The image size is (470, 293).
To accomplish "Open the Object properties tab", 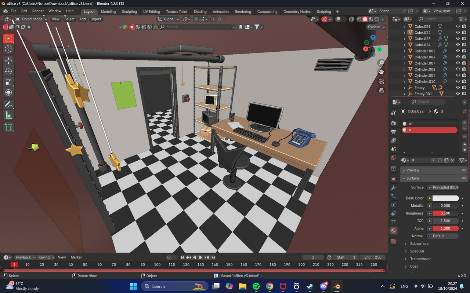I will pos(394,179).
